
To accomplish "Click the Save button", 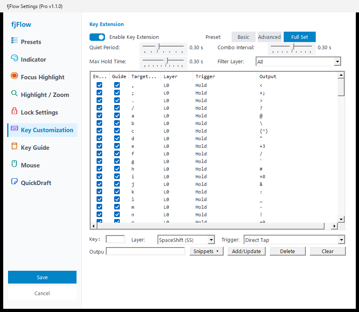I will [42, 277].
